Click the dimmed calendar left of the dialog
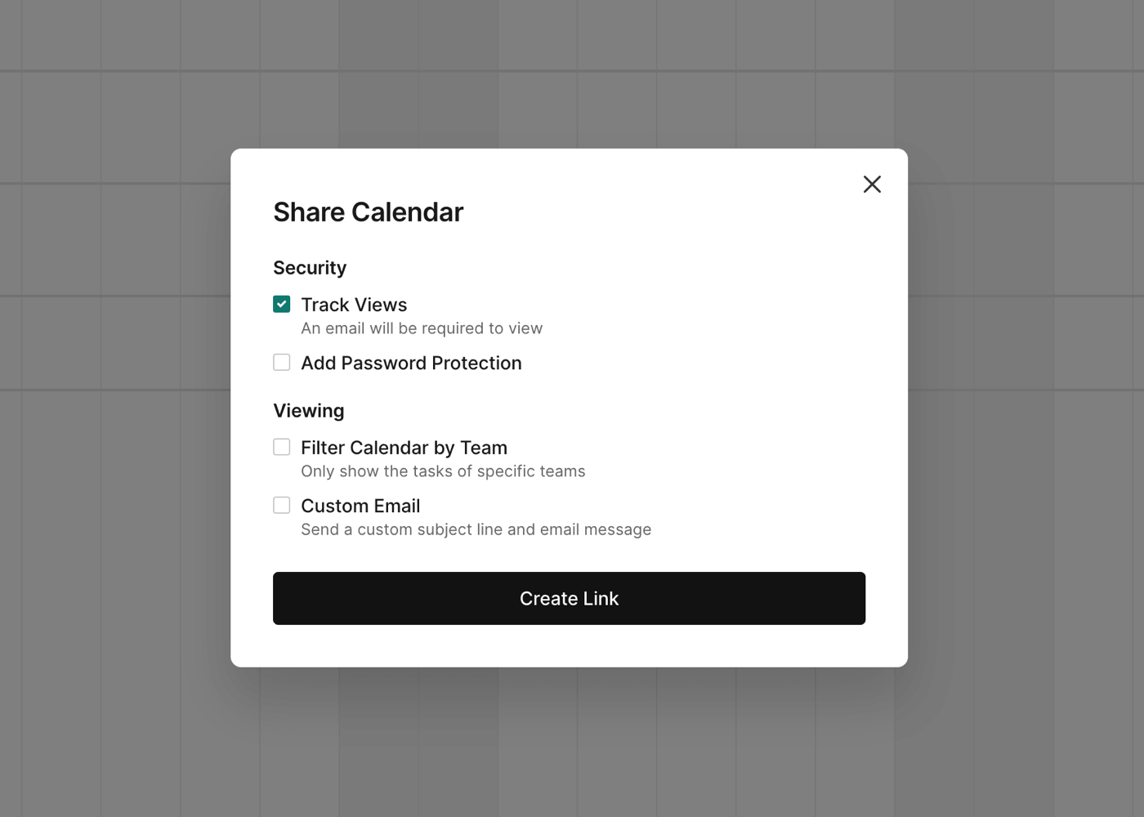This screenshot has width=1144, height=817. coord(114,408)
